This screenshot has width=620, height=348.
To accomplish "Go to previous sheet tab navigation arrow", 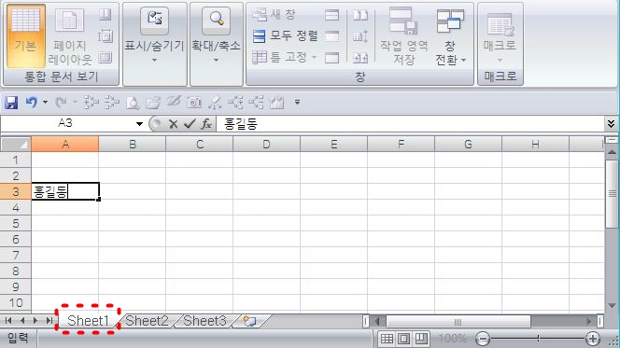I will (x=22, y=320).
